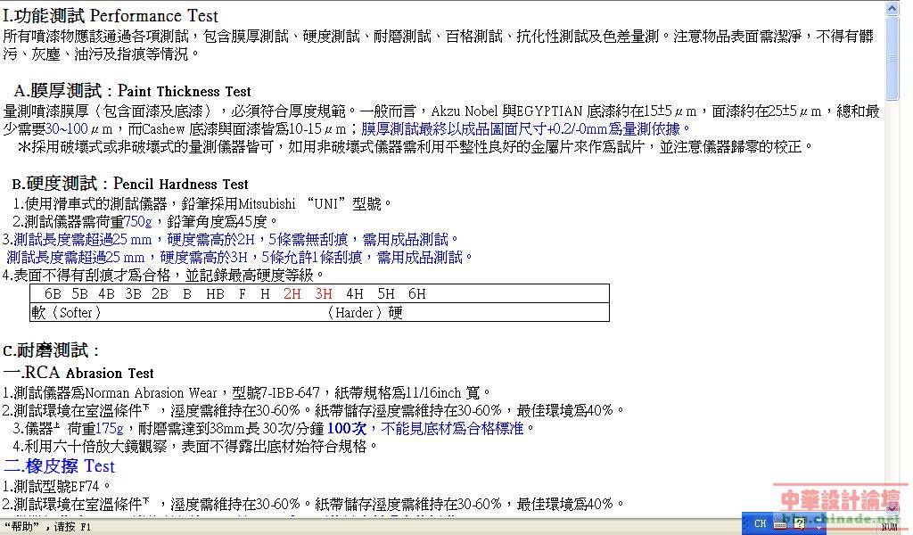Screen dimensions: 913x535
Task: Click the blue '750g' weight value
Action: coord(137,222)
